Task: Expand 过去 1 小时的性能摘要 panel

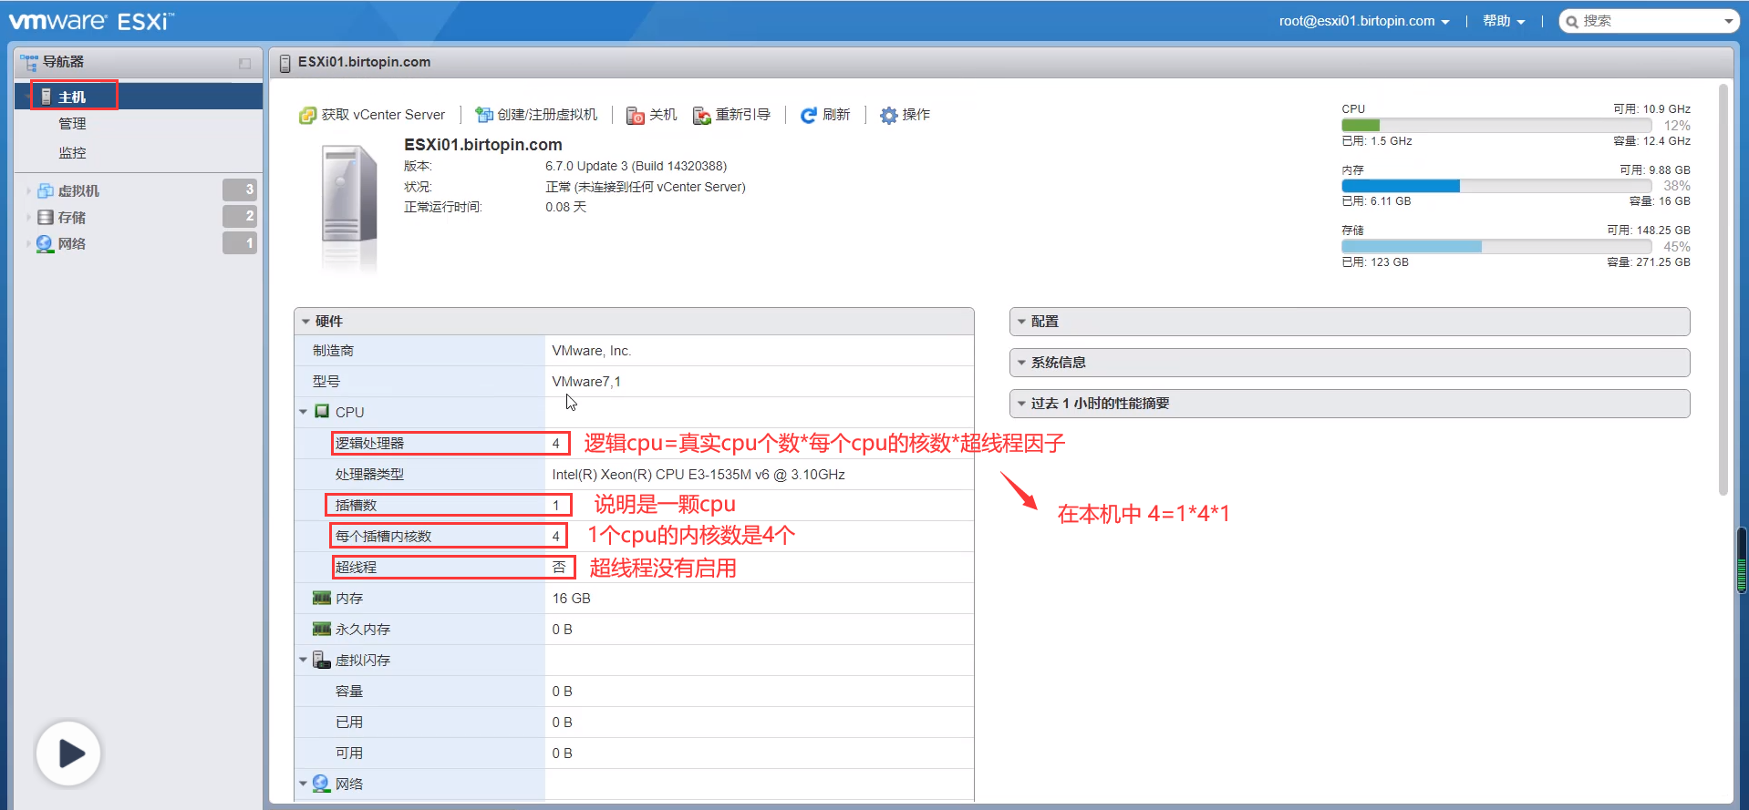Action: coord(1350,404)
